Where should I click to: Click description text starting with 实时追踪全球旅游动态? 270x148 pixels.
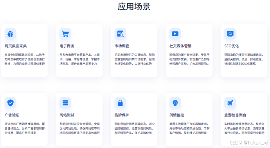pos(244,128)
